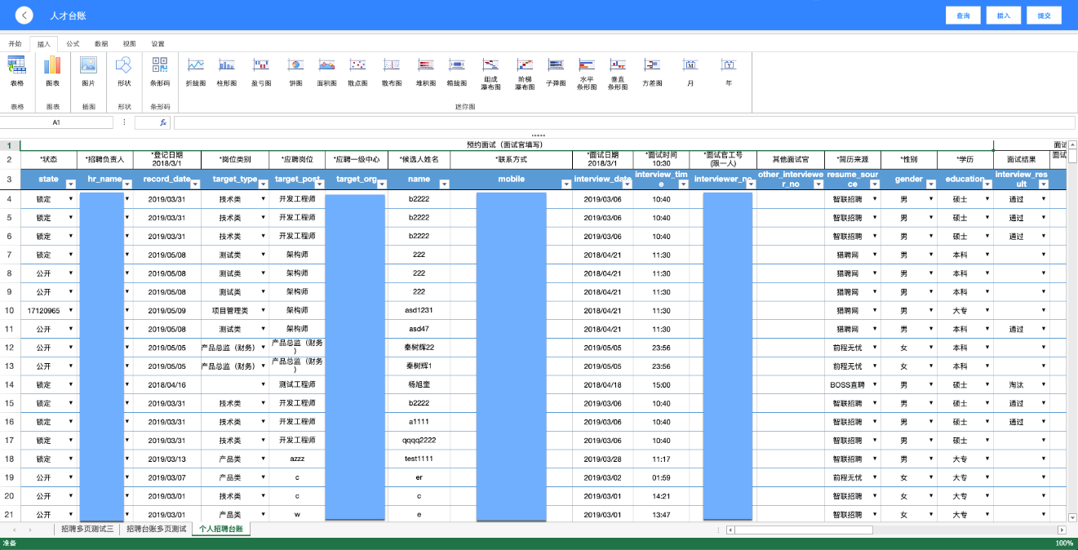Open 岗位类别 dropdown in row 4
This screenshot has height=550, width=1078.
pos(263,199)
